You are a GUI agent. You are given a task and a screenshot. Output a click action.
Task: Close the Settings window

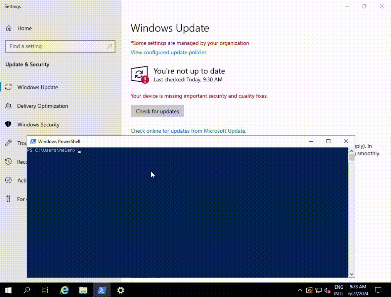click(x=382, y=6)
